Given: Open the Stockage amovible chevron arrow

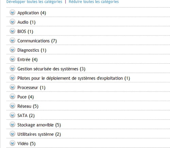Looking at the screenshot, I should [x=12, y=125].
